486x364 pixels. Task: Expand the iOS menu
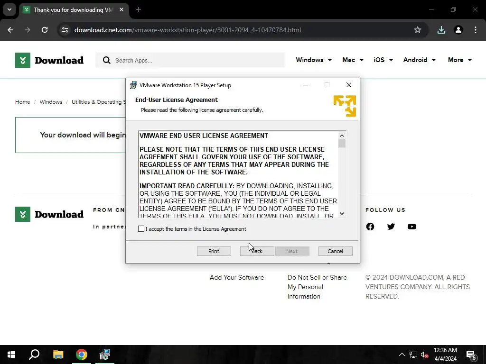coord(383,60)
